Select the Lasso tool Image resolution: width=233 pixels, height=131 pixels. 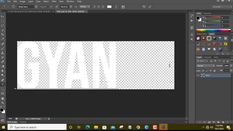pyautogui.click(x=3, y=25)
